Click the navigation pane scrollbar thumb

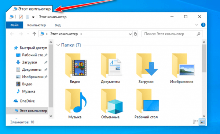coord(51,76)
